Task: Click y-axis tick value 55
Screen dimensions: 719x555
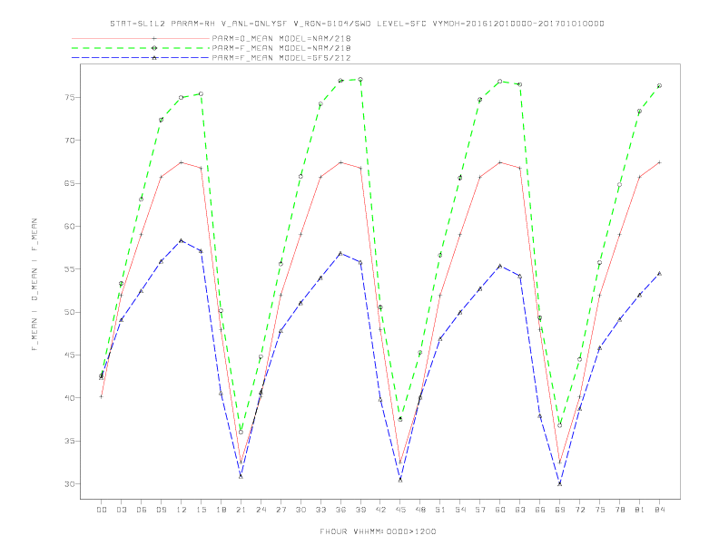Action: 69,269
